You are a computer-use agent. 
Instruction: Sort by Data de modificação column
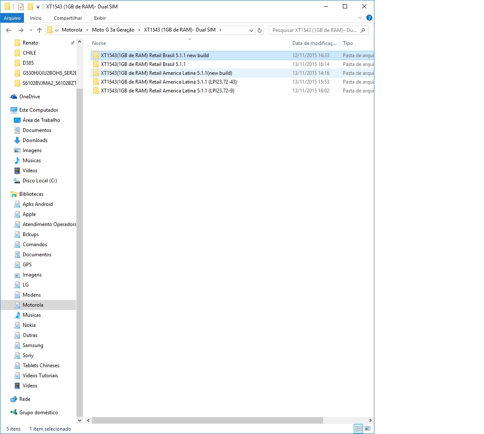[x=315, y=43]
